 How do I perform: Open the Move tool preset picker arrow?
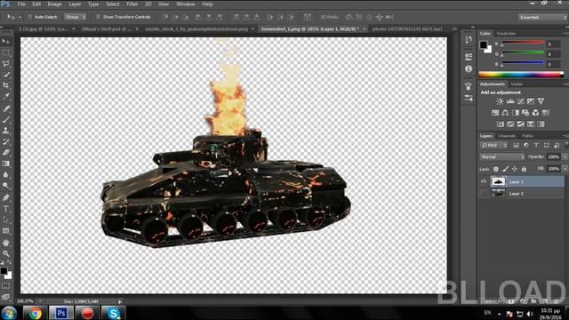(x=20, y=17)
